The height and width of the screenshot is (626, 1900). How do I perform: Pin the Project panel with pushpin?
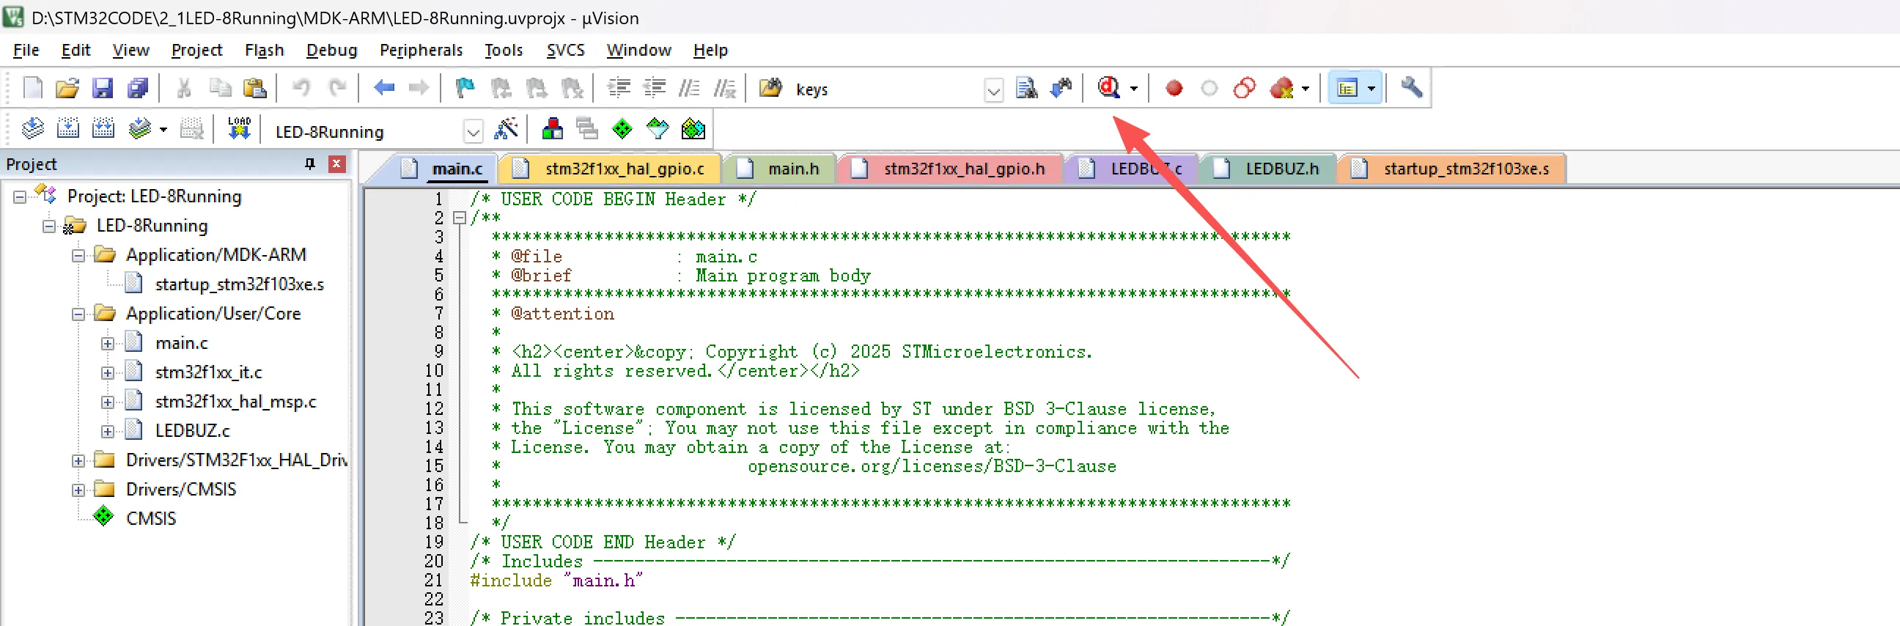point(310,163)
